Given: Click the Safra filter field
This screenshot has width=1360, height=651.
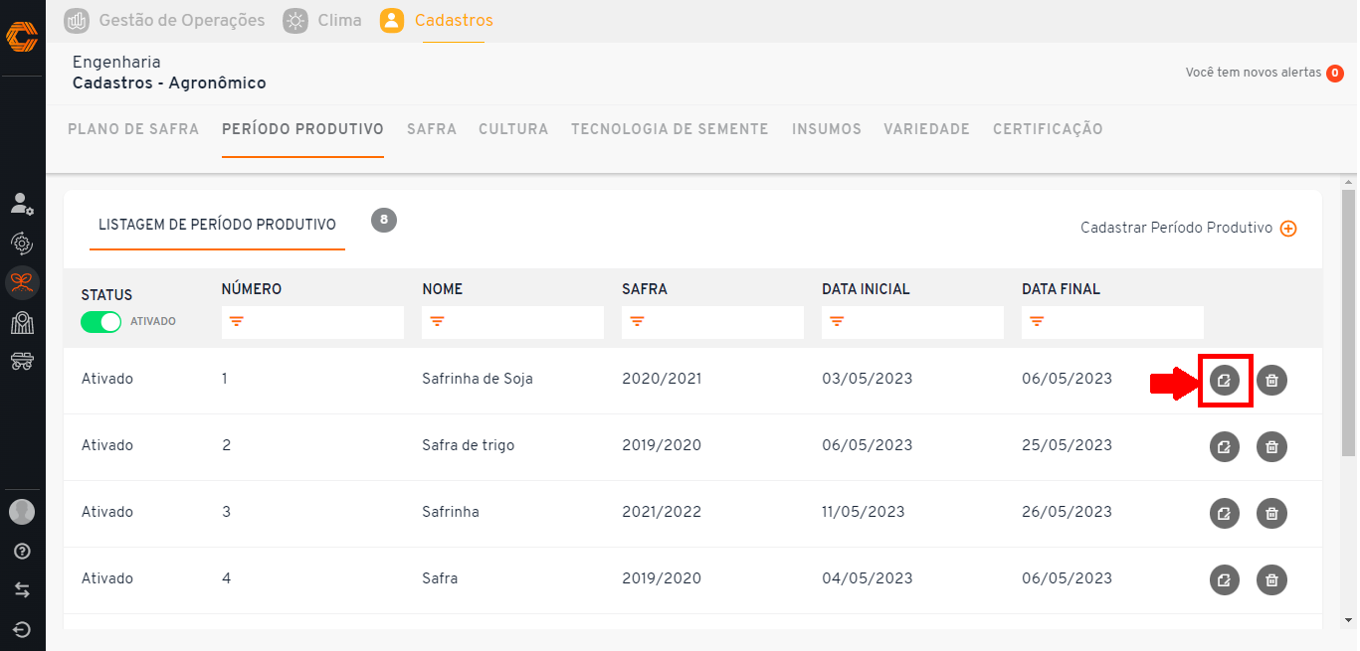Looking at the screenshot, I should [x=712, y=322].
